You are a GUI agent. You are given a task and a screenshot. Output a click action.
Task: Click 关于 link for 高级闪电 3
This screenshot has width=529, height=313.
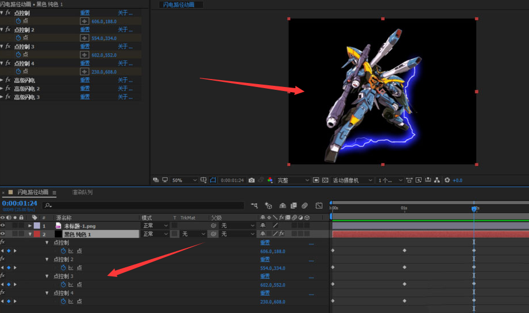(x=124, y=97)
